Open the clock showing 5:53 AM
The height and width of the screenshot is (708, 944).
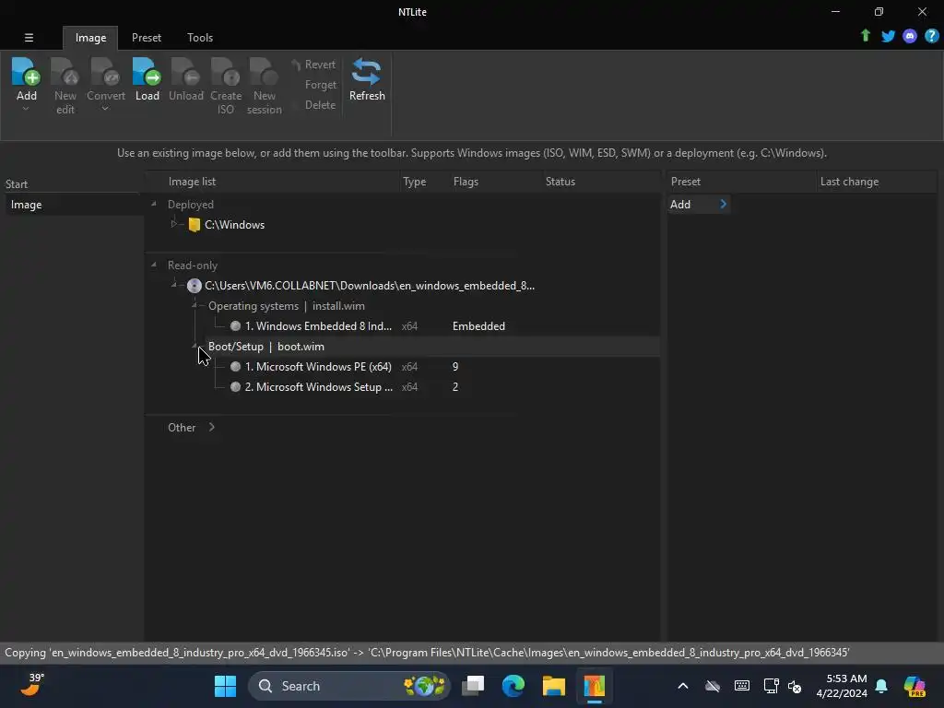click(x=841, y=686)
